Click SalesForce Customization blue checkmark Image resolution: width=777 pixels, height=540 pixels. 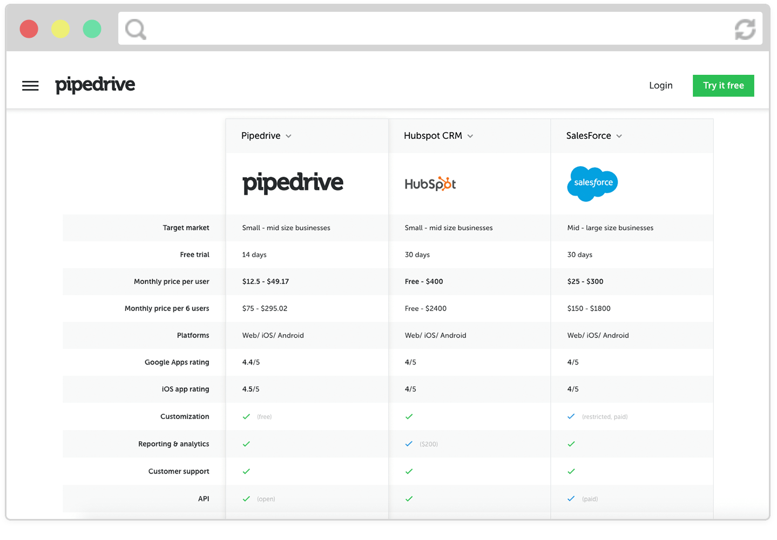click(x=571, y=416)
